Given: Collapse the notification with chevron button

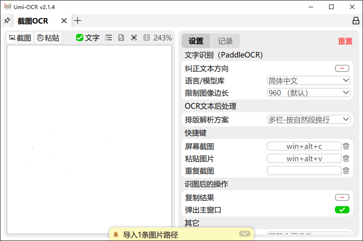Looking at the screenshot, I should point(245,234).
